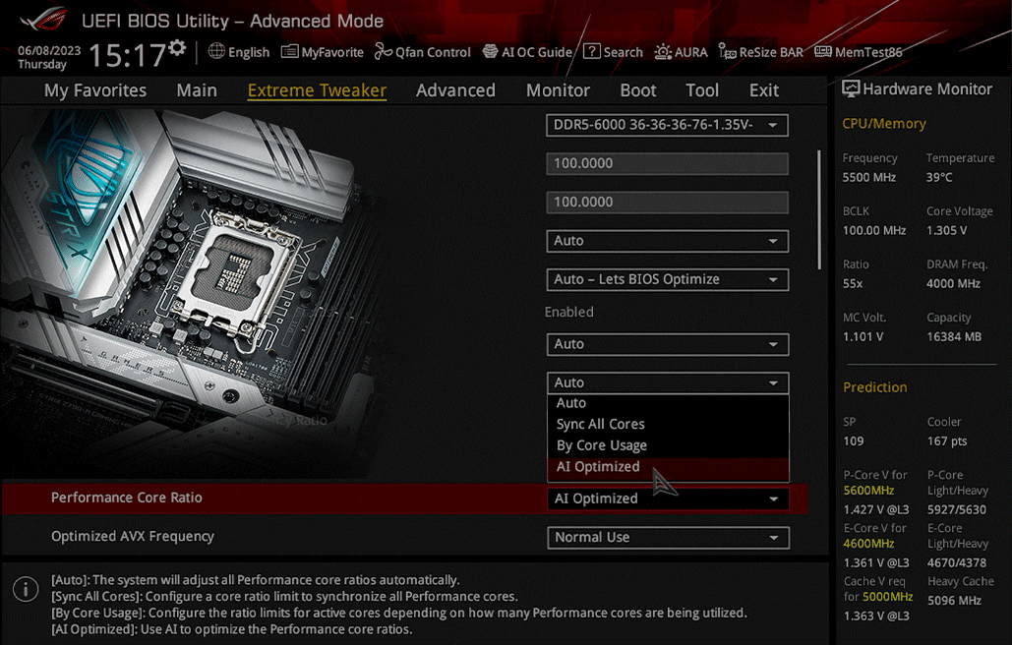The height and width of the screenshot is (645, 1012).
Task: Click the '[By Core Usage]' help description line
Action: tap(399, 613)
